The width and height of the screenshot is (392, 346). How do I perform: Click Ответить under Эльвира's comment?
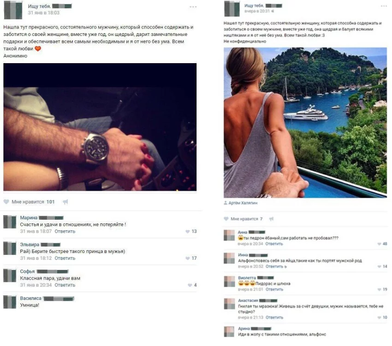65,258
